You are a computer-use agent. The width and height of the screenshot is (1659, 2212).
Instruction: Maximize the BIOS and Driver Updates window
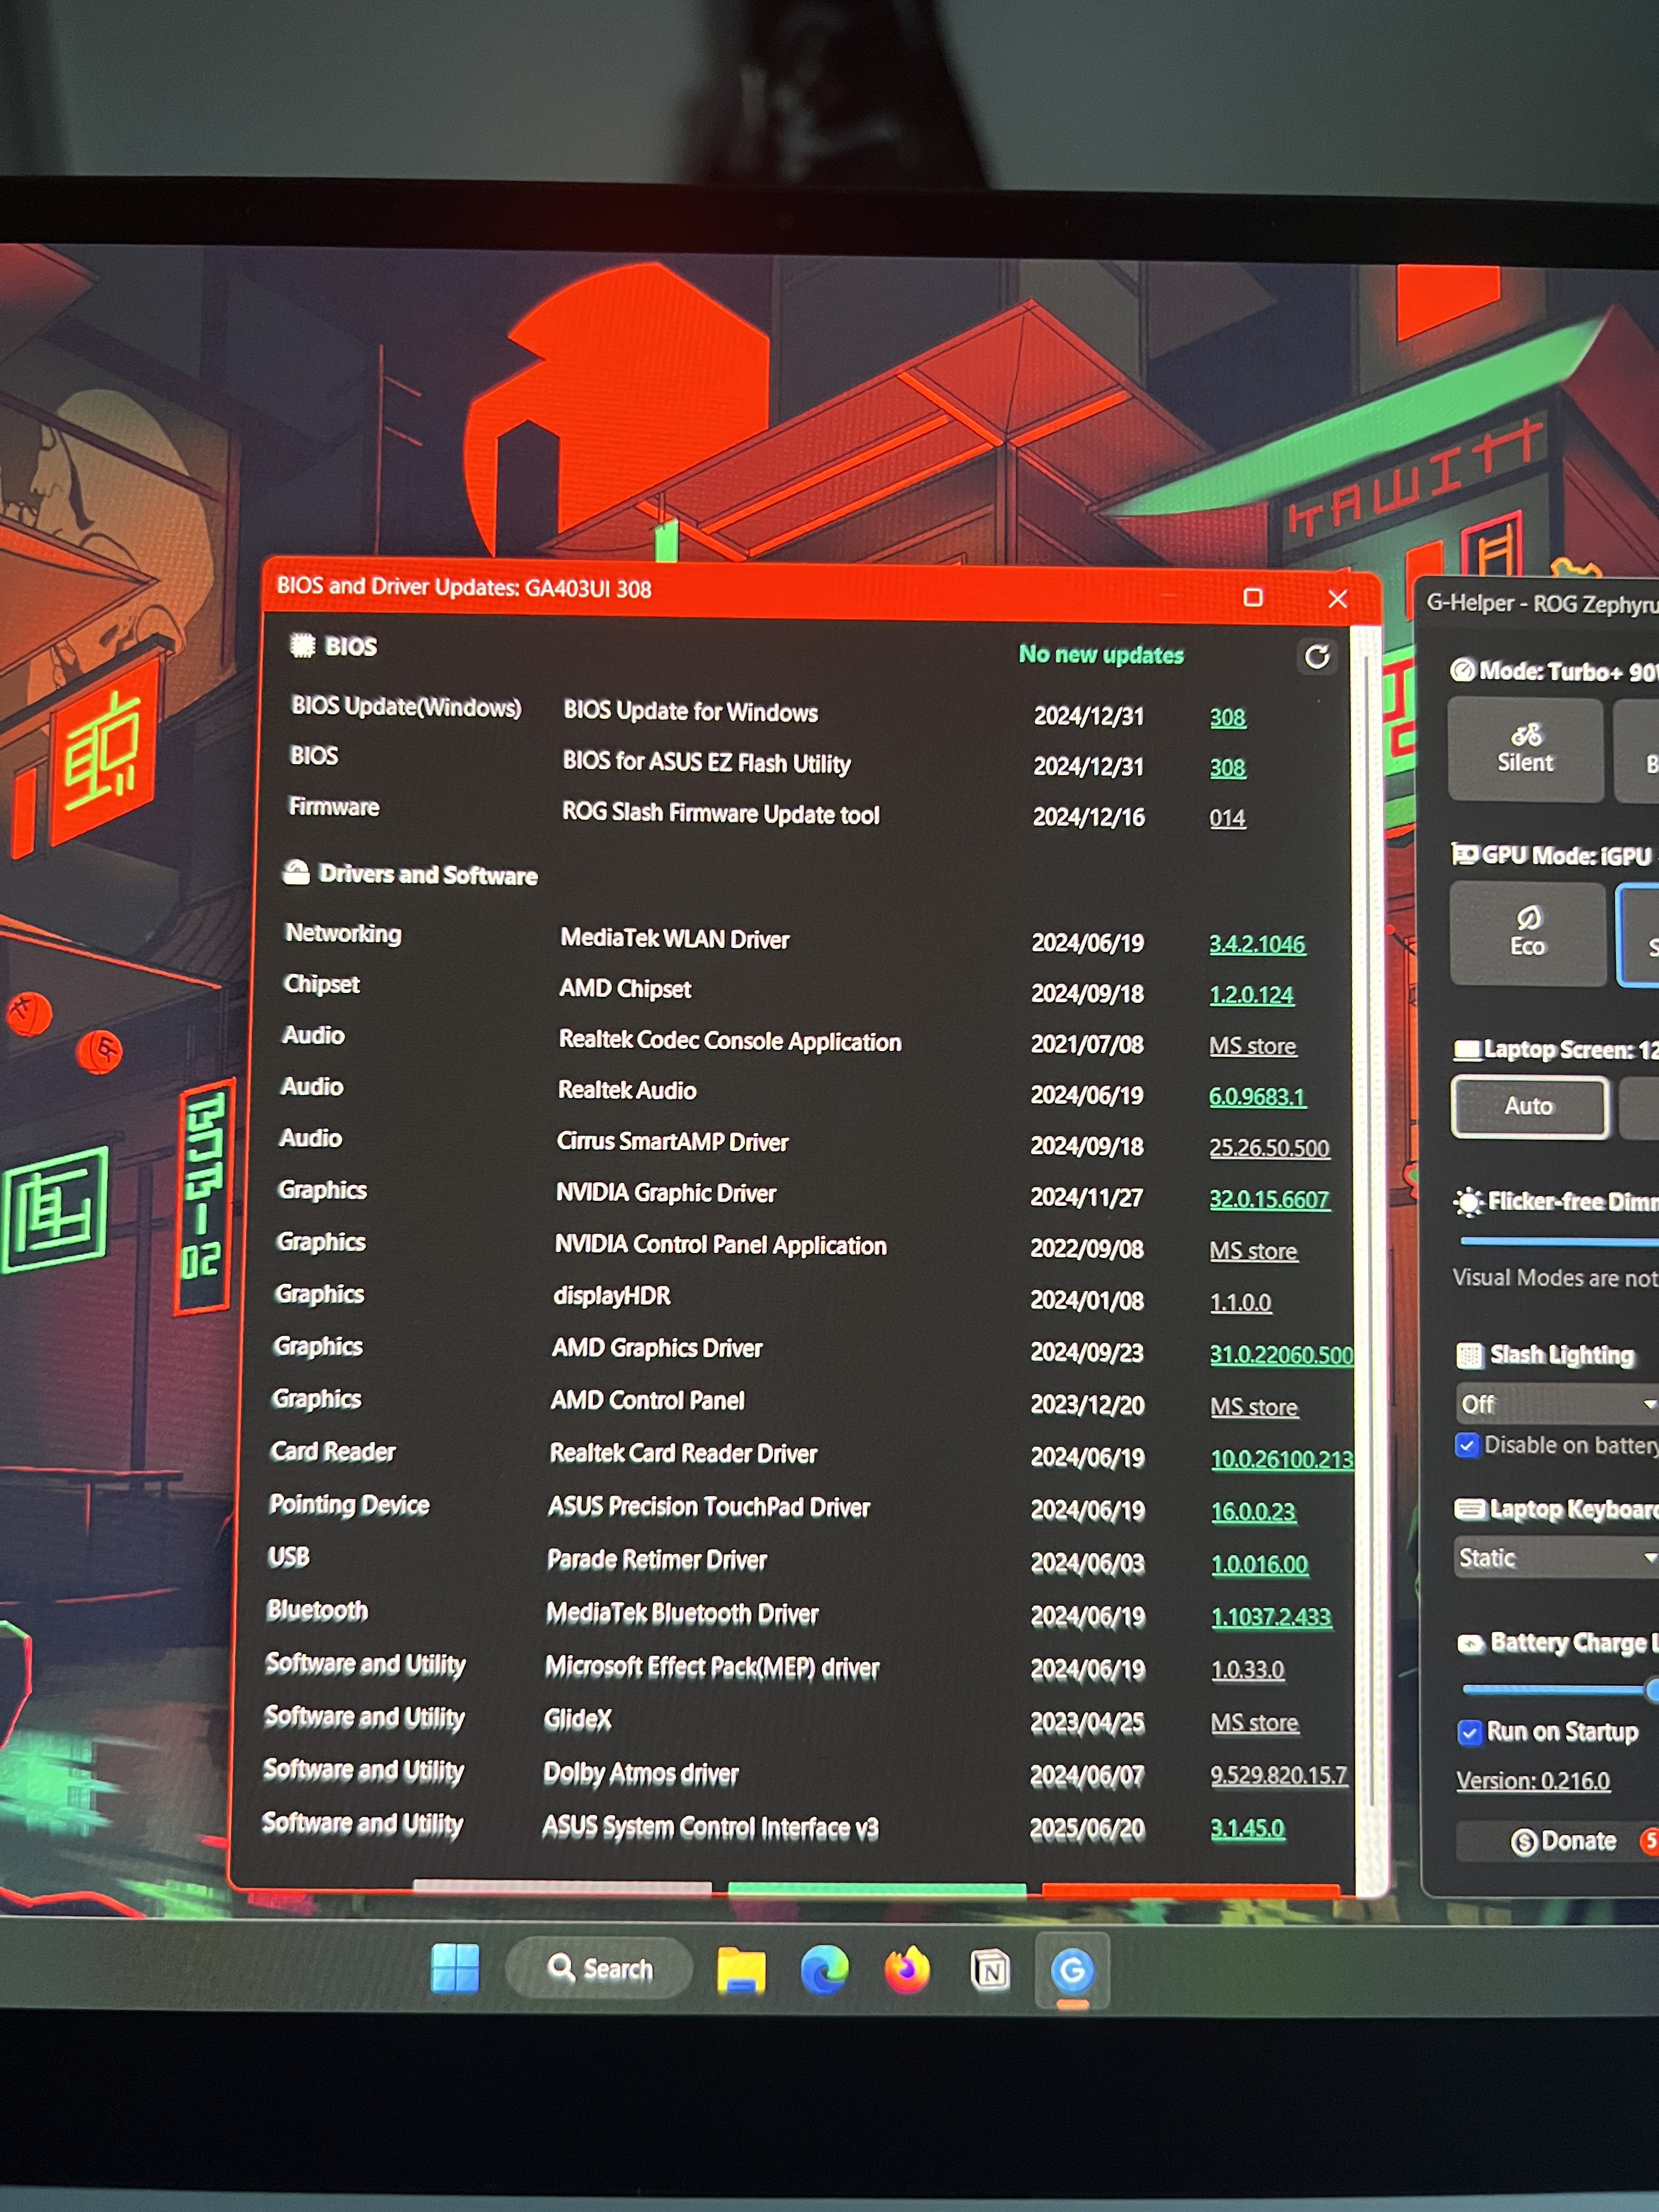1252,597
